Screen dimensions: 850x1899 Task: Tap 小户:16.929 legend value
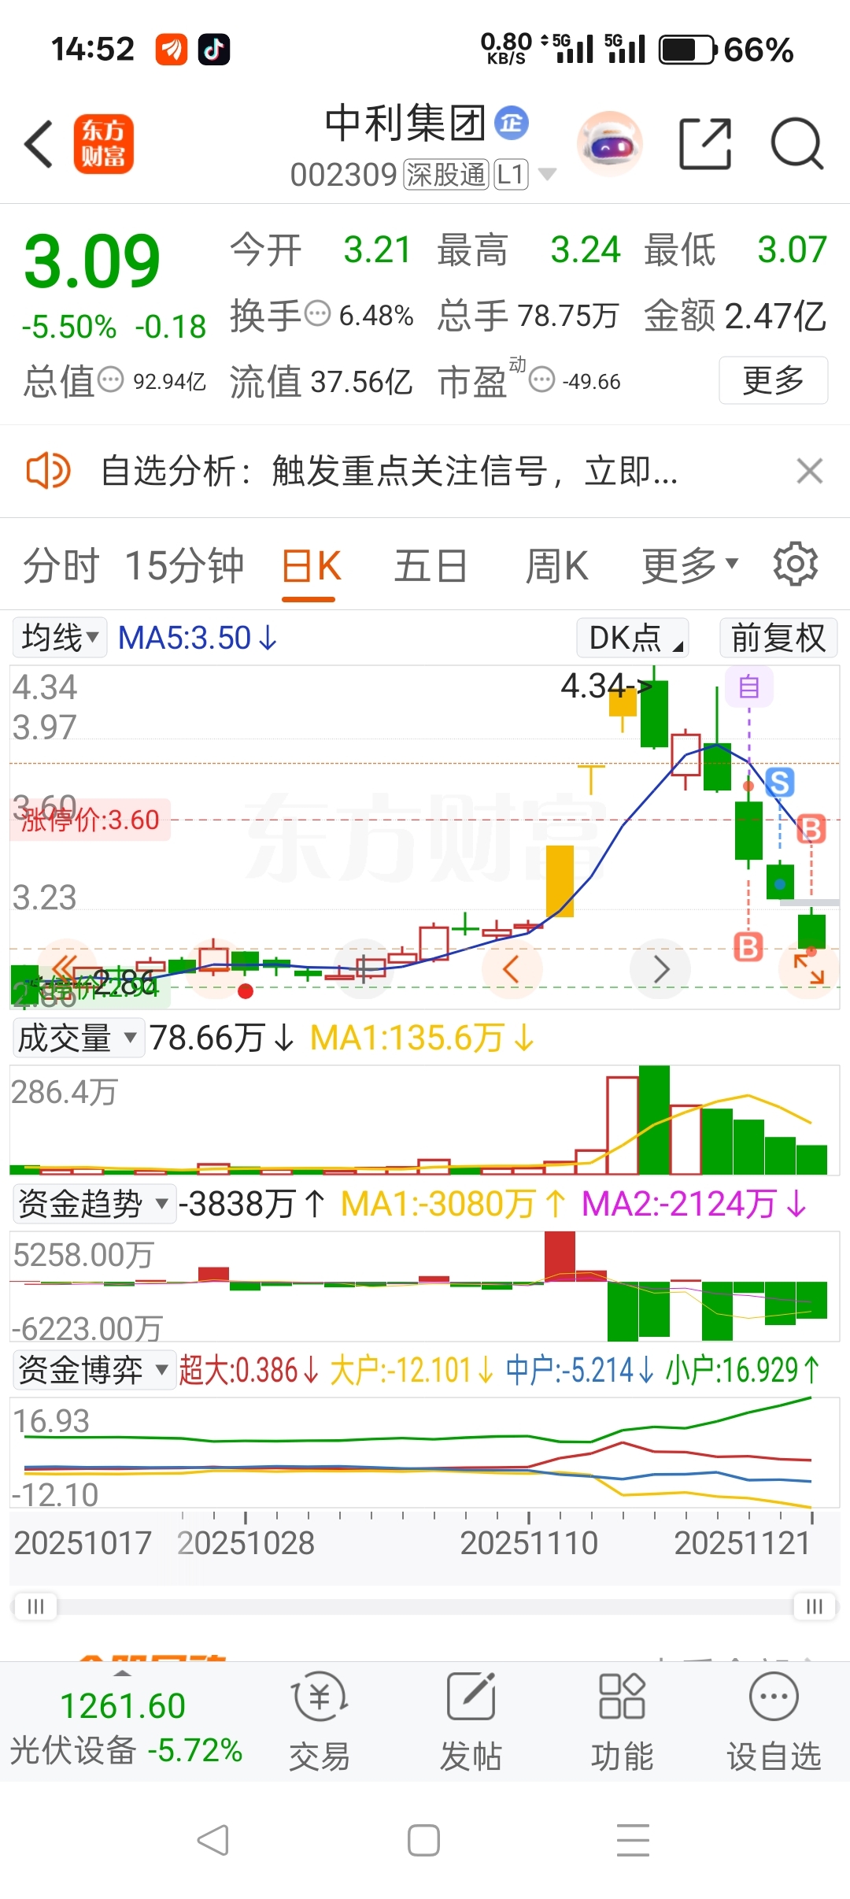point(743,1371)
